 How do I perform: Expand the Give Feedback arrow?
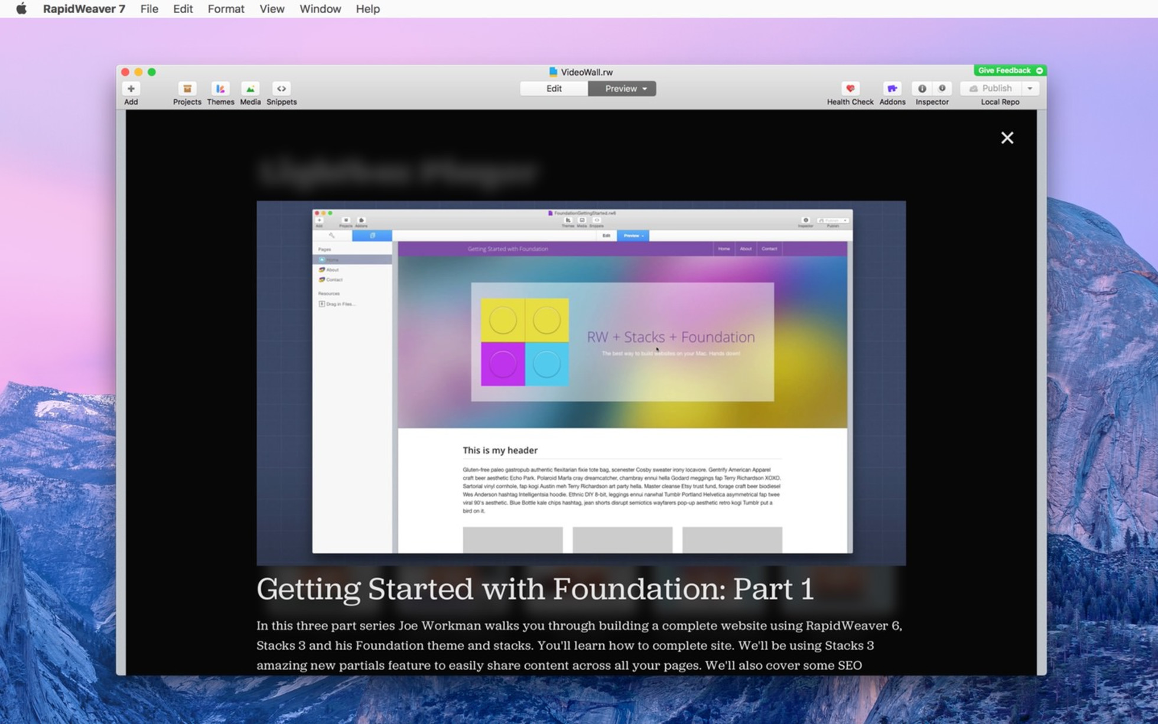pos(1039,70)
